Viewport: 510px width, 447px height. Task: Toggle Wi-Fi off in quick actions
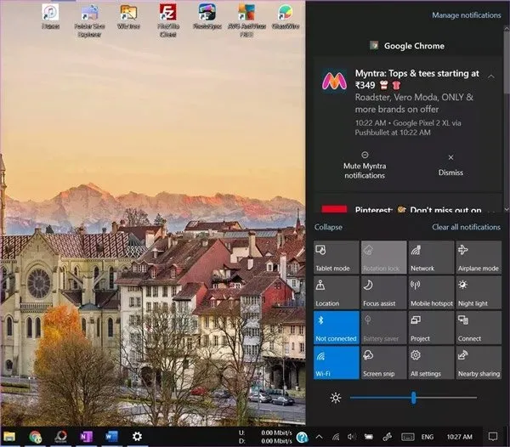click(336, 362)
